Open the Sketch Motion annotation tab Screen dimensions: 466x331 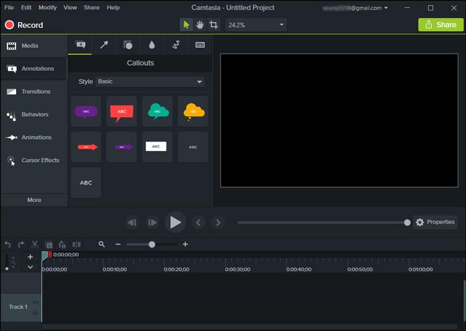point(176,45)
